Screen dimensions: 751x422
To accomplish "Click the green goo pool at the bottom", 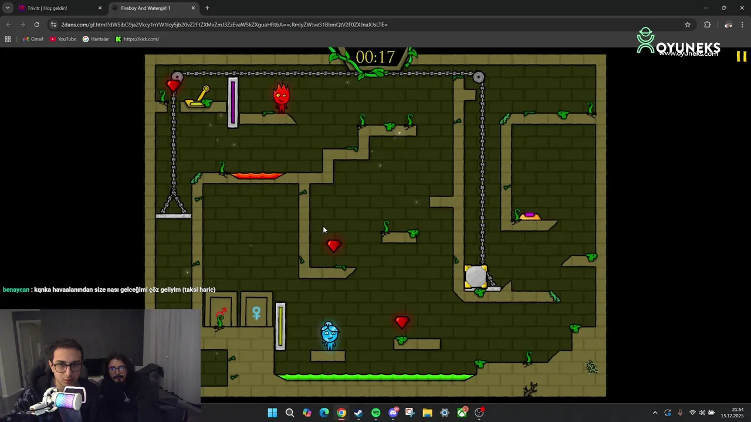I will 375,377.
